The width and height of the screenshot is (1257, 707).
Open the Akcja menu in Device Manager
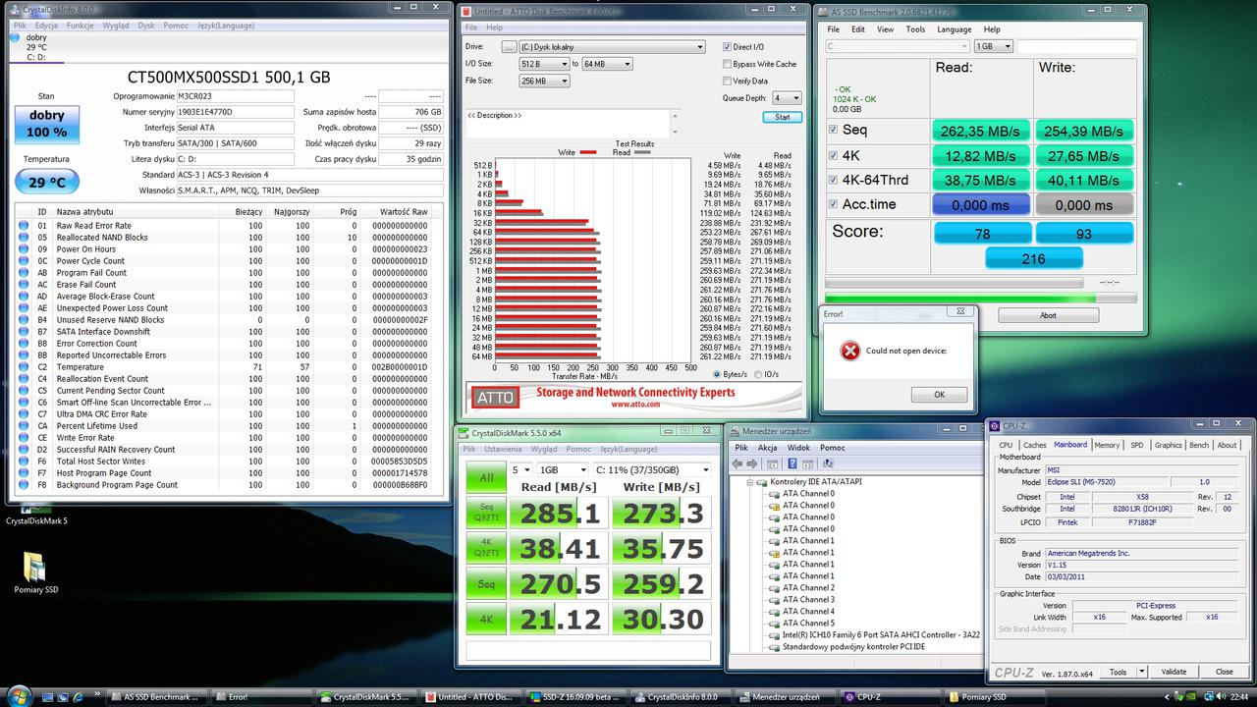pos(767,448)
